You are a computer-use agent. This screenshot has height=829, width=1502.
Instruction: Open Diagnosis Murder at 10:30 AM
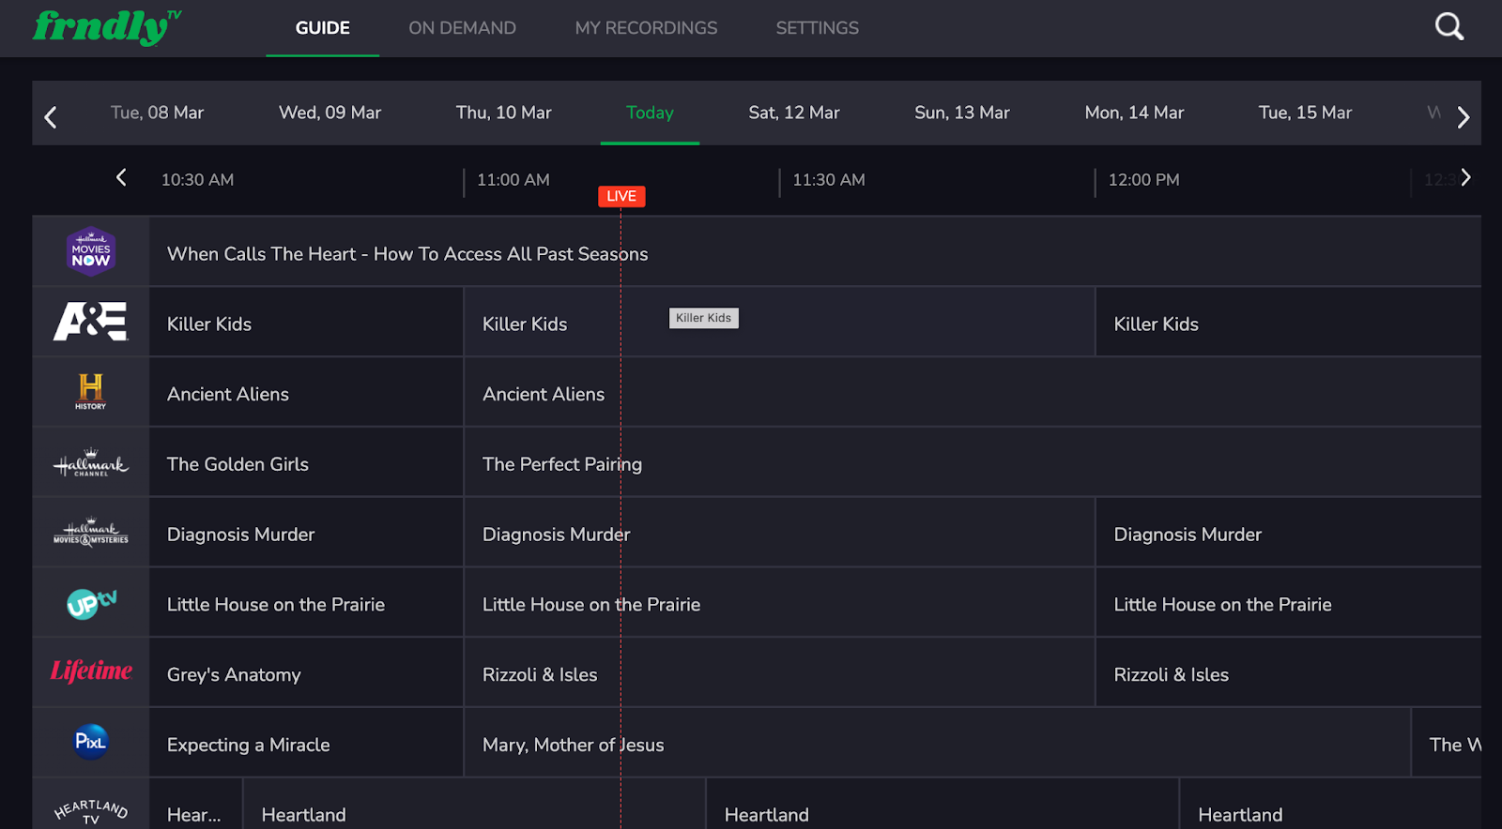(306, 533)
